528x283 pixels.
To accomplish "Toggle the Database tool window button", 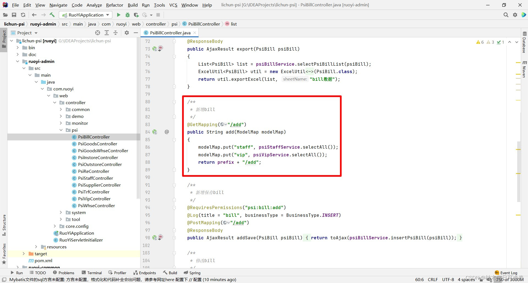I will [524, 42].
